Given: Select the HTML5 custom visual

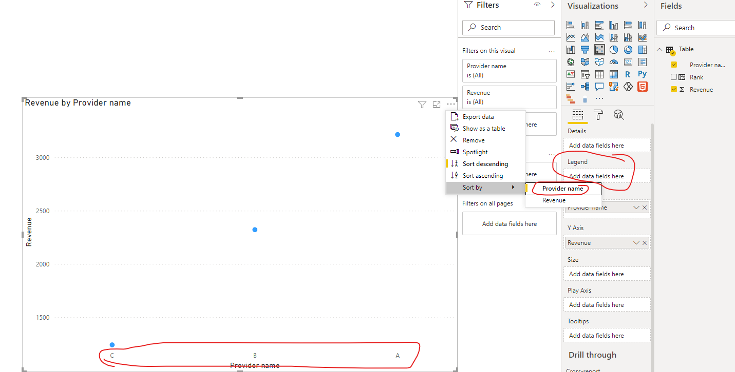Looking at the screenshot, I should [643, 87].
